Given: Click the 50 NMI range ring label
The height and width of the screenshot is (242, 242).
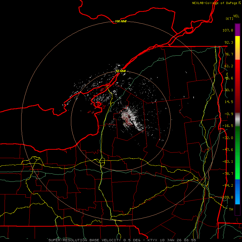Looking at the screenshot, I should pyautogui.click(x=121, y=71).
